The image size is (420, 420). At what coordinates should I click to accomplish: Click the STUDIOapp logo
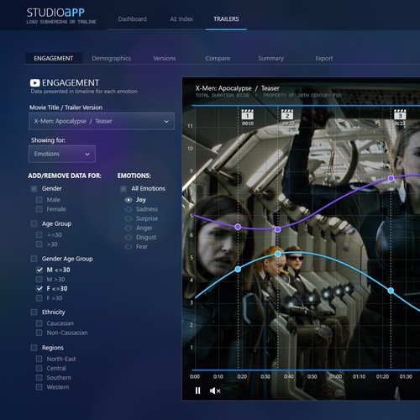pos(55,13)
